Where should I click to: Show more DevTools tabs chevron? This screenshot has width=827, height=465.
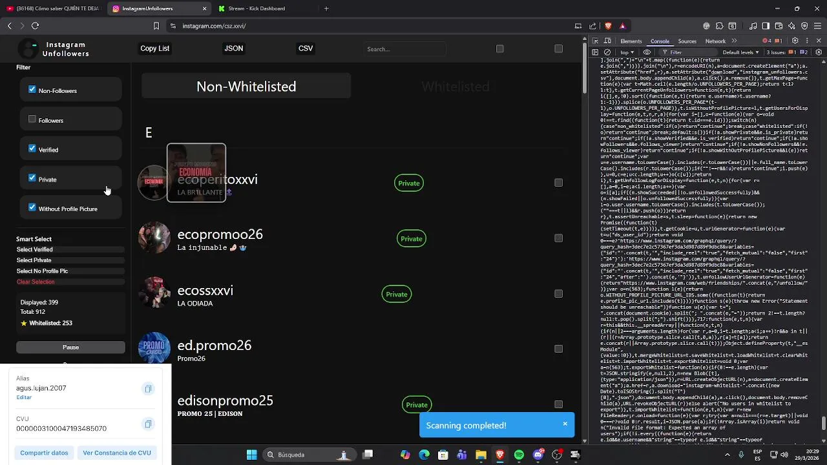(x=734, y=41)
